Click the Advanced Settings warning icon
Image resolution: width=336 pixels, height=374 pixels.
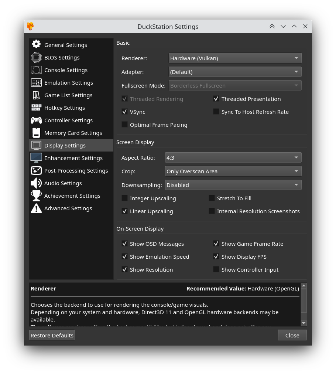click(x=36, y=208)
